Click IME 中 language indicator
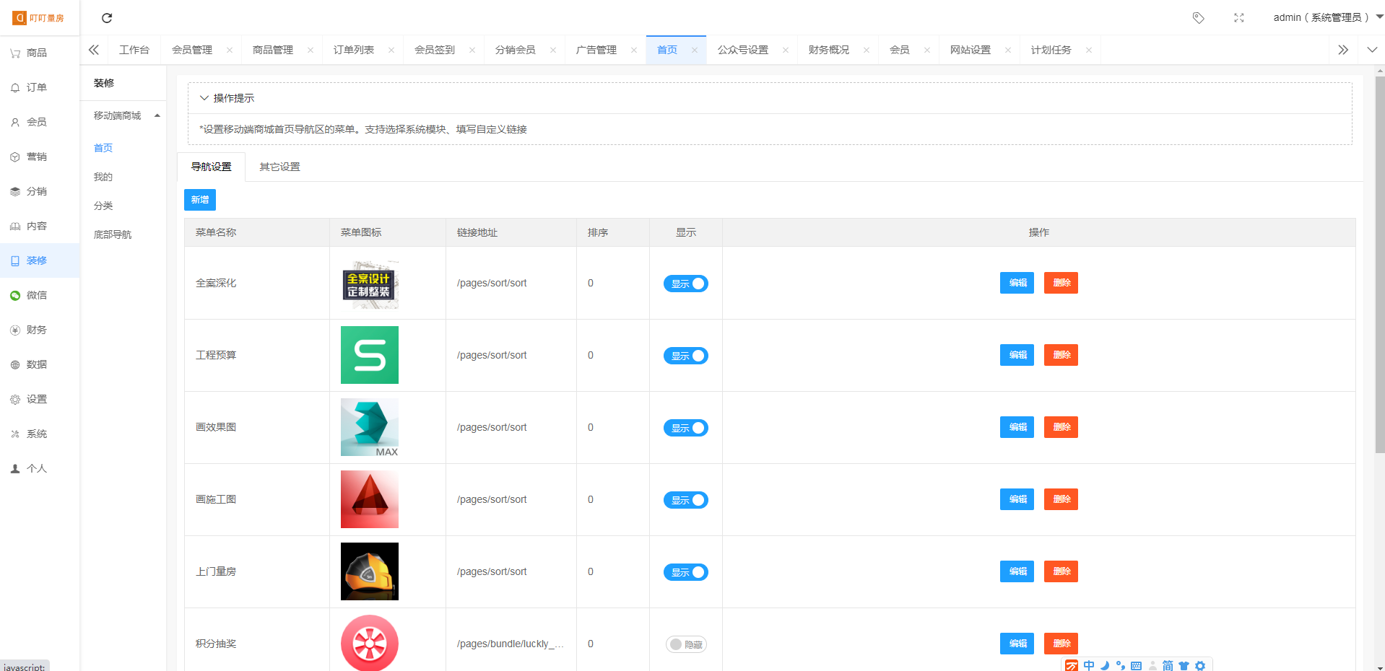The height and width of the screenshot is (671, 1385). pyautogui.click(x=1089, y=665)
